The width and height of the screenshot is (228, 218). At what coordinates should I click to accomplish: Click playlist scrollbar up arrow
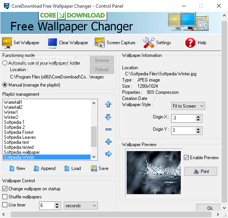point(94,103)
